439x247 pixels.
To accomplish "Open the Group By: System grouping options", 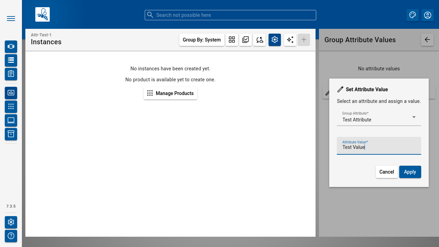I will pyautogui.click(x=202, y=40).
